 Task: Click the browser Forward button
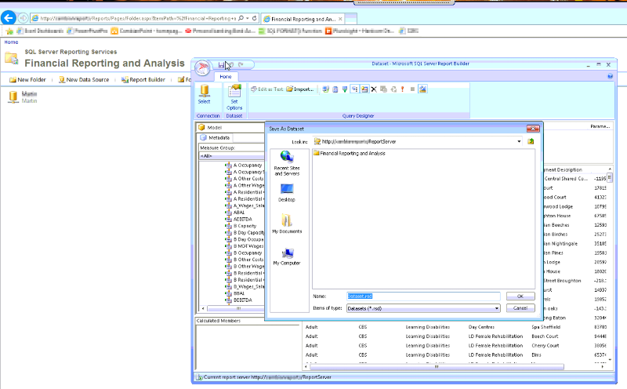coord(24,18)
